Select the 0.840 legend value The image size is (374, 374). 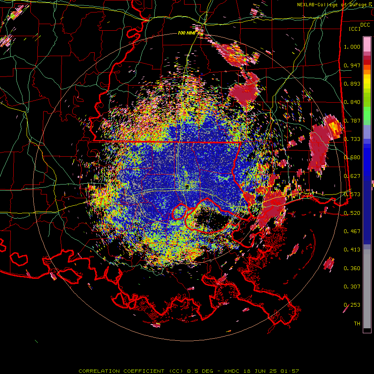pos(352,102)
